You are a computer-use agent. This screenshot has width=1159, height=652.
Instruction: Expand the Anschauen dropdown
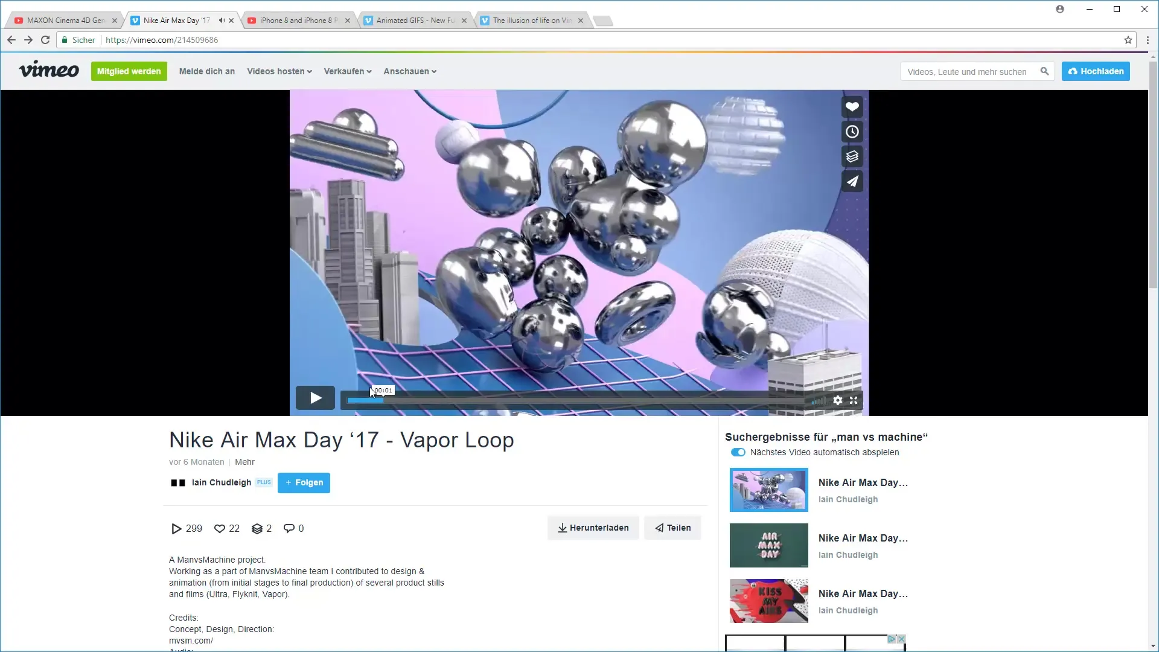pos(410,71)
